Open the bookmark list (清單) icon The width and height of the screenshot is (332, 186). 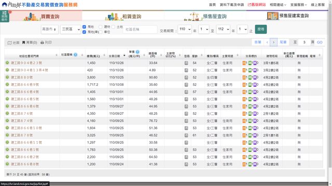23,42
